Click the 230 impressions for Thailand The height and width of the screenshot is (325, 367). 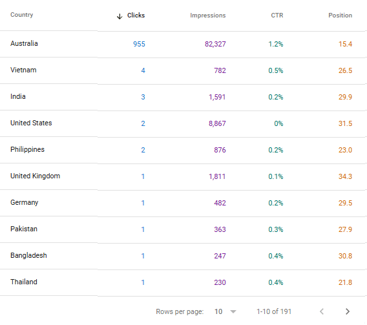(220, 282)
